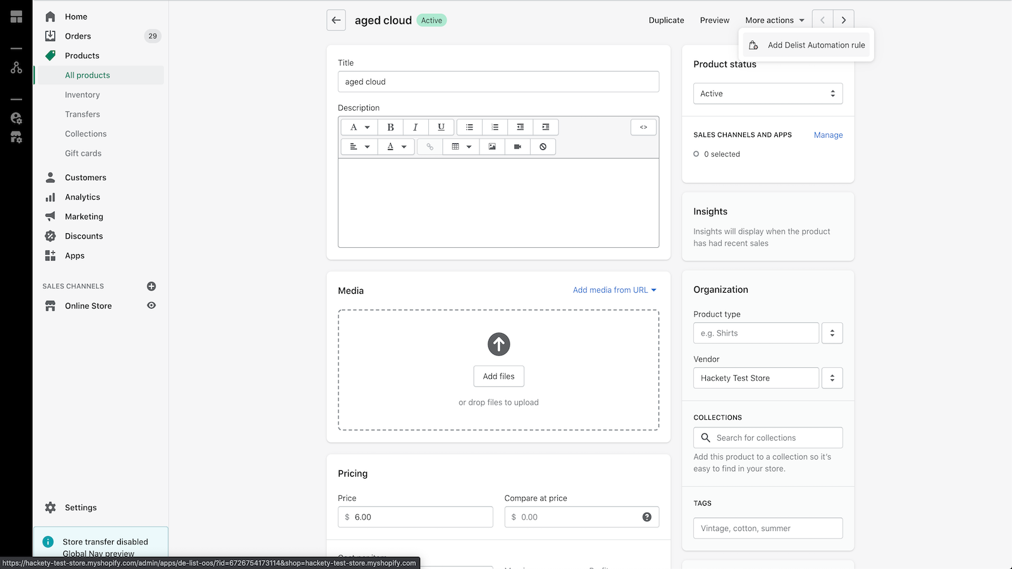
Task: Add a sales channel with plus icon
Action: pos(151,286)
